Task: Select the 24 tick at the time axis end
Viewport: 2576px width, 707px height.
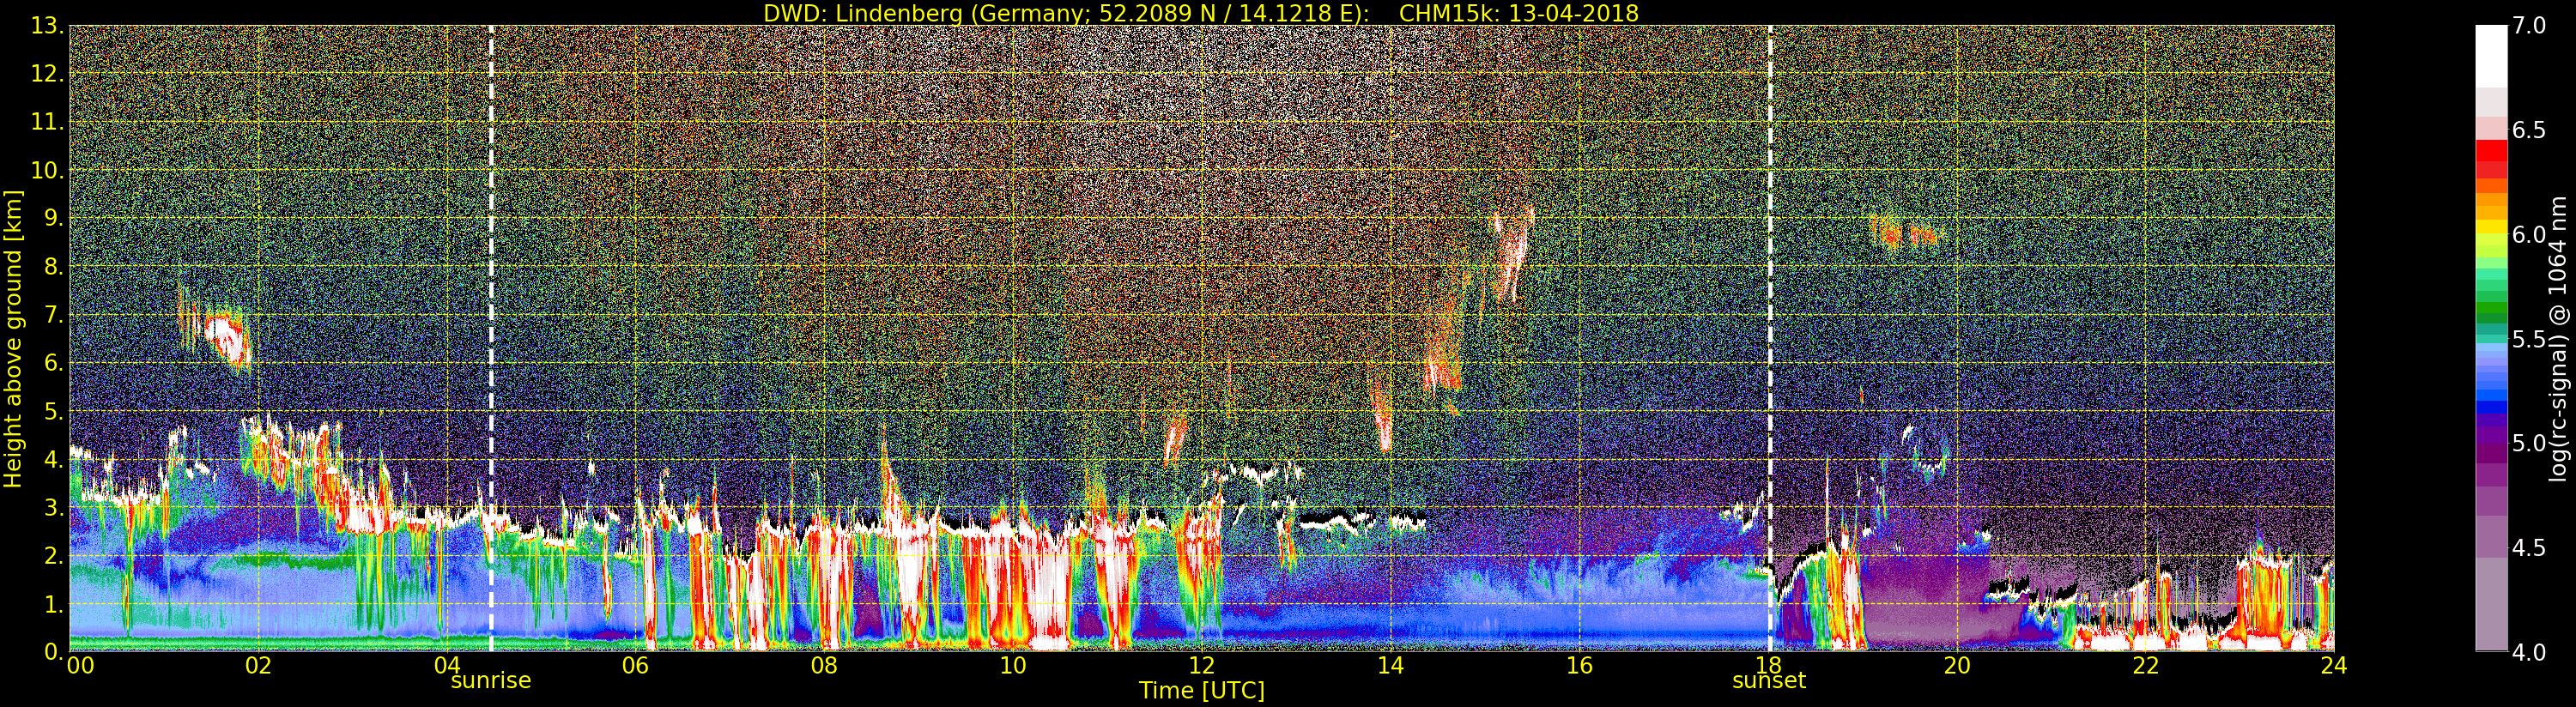Action: pos(2333,666)
